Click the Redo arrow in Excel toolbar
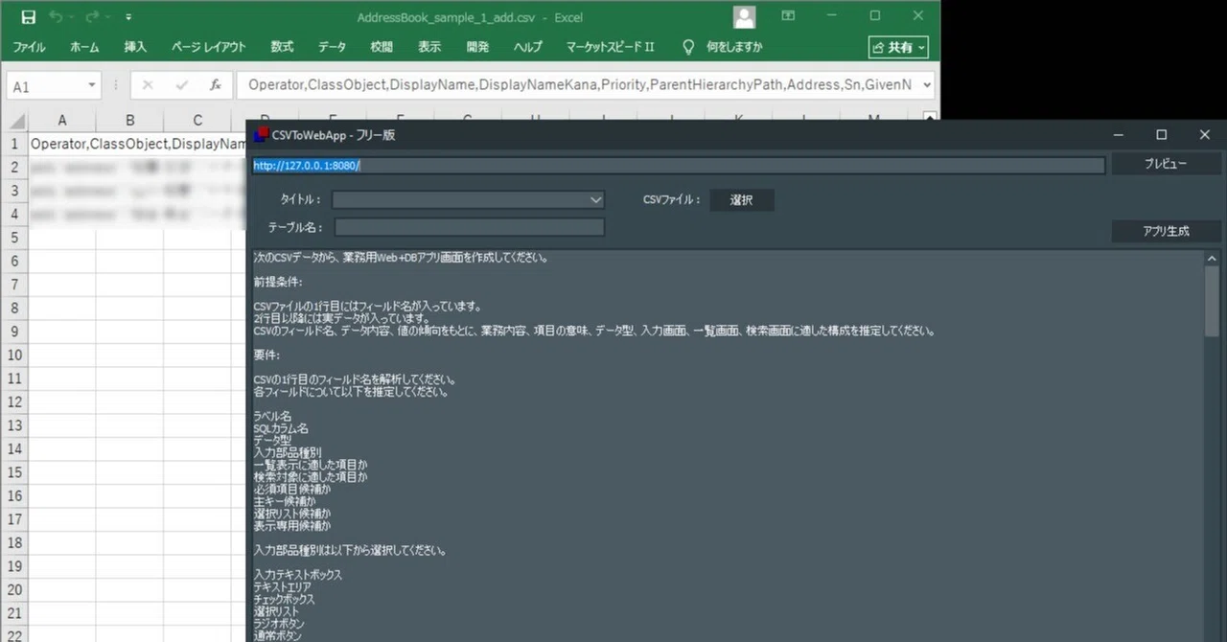This screenshot has width=1227, height=642. [92, 17]
